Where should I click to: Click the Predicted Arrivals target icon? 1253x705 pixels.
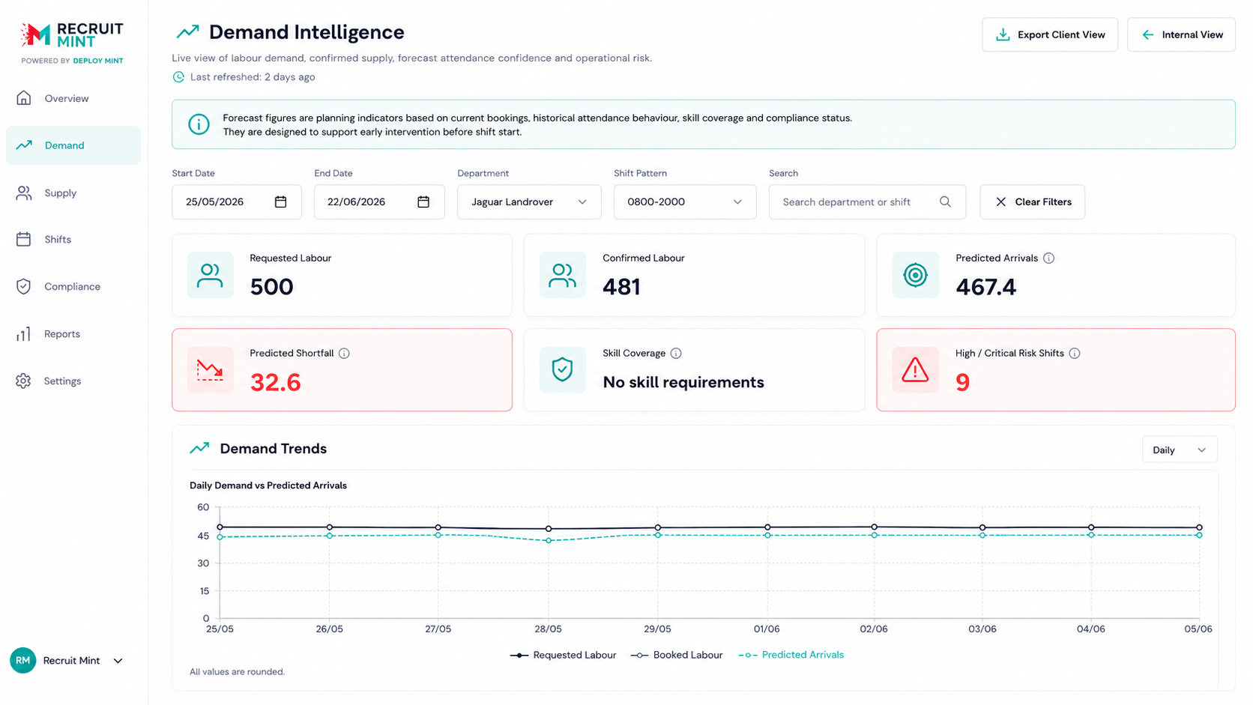click(x=915, y=275)
